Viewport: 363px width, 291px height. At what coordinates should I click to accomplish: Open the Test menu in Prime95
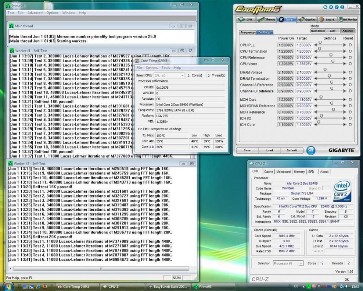[x=11, y=13]
